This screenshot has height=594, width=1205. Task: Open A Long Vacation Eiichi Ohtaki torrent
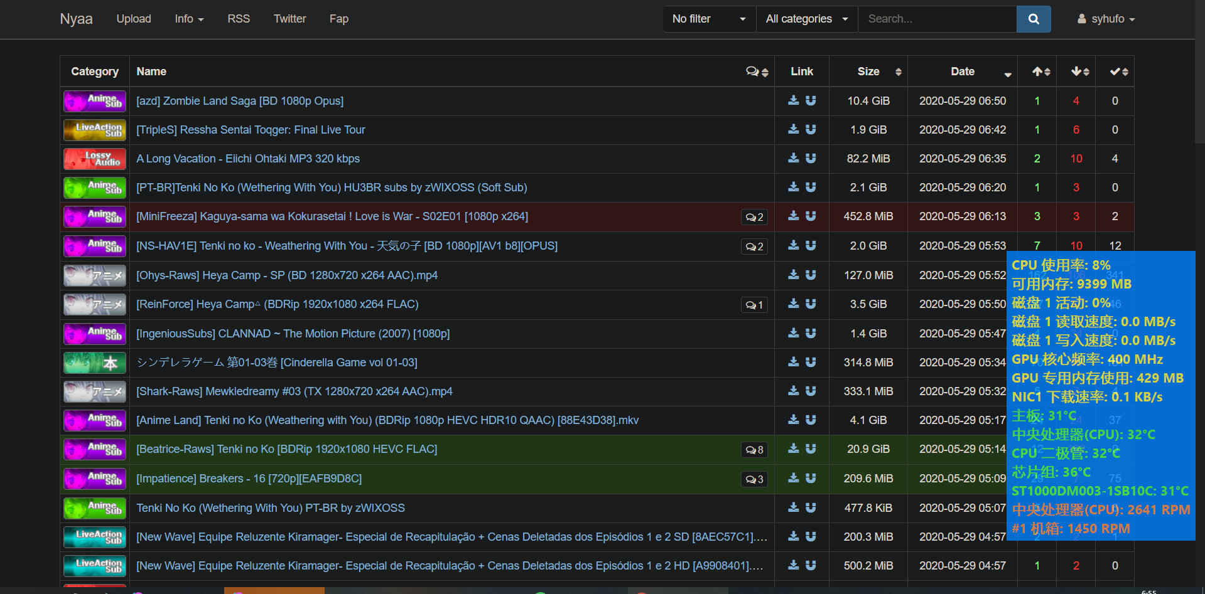[248, 159]
